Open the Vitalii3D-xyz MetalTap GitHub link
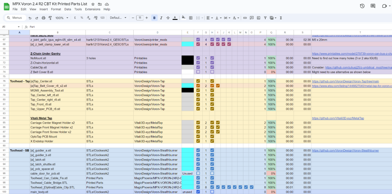392x194 pixels. pos(338,118)
